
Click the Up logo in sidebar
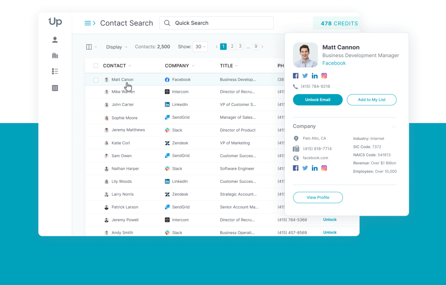55,22
